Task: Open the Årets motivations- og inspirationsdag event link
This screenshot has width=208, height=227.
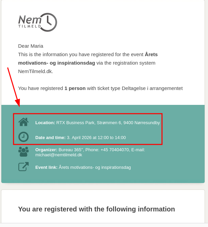Action: coord(95,167)
